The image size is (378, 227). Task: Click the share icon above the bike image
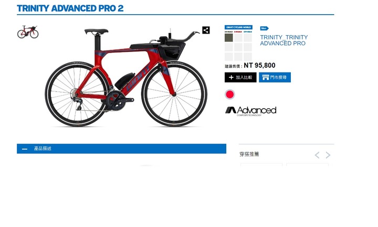click(x=206, y=30)
